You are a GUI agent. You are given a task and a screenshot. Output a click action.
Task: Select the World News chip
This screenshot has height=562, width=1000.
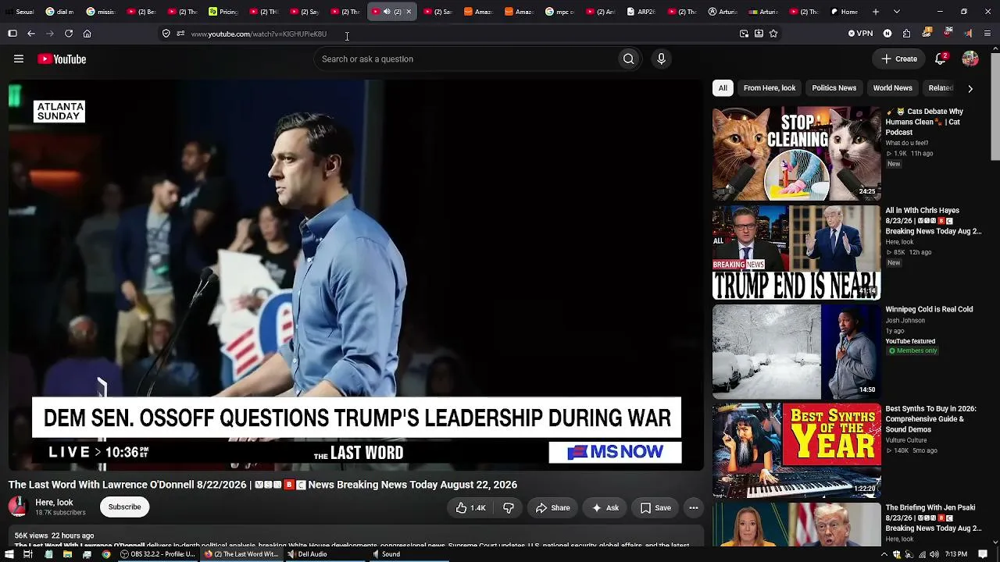point(892,88)
